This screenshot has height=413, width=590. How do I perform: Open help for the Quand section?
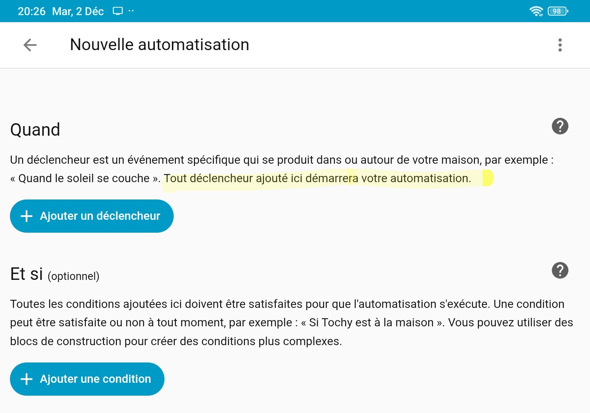click(x=560, y=126)
